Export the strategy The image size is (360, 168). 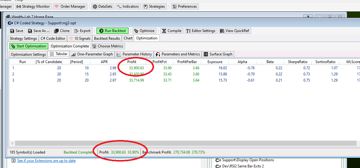pos(82,31)
